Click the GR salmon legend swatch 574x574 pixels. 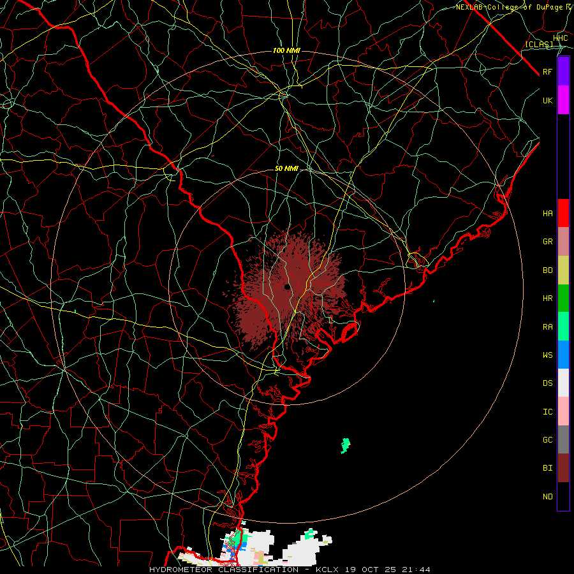point(563,241)
